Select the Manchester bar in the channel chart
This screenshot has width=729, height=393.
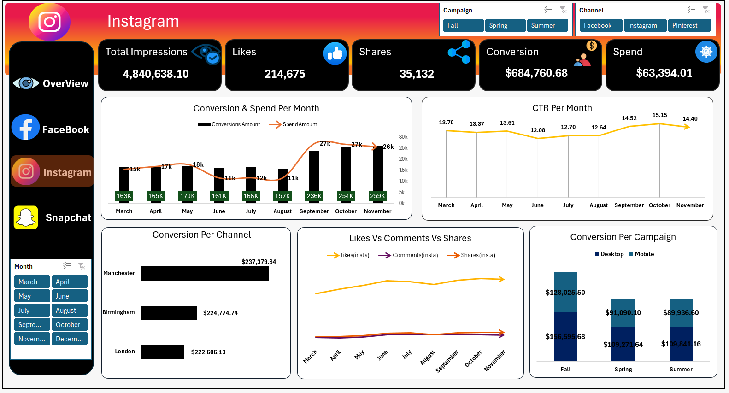205,273
